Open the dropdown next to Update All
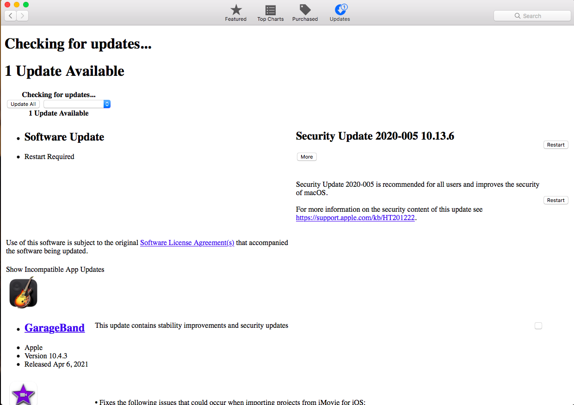The image size is (574, 405). coord(77,104)
